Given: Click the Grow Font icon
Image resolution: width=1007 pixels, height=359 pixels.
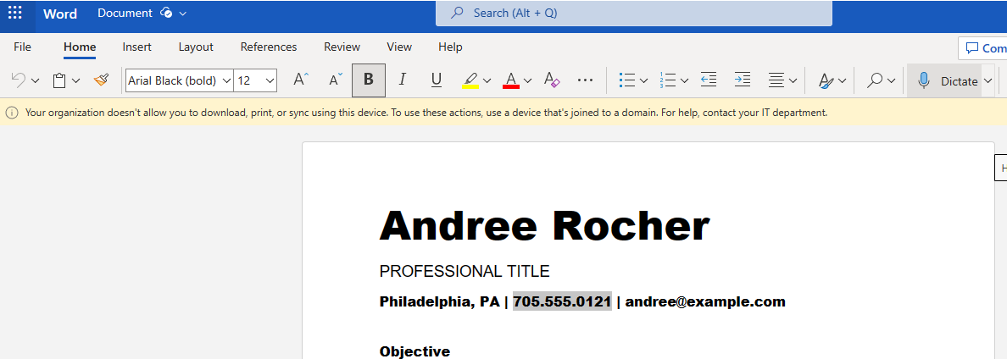Looking at the screenshot, I should pyautogui.click(x=300, y=80).
